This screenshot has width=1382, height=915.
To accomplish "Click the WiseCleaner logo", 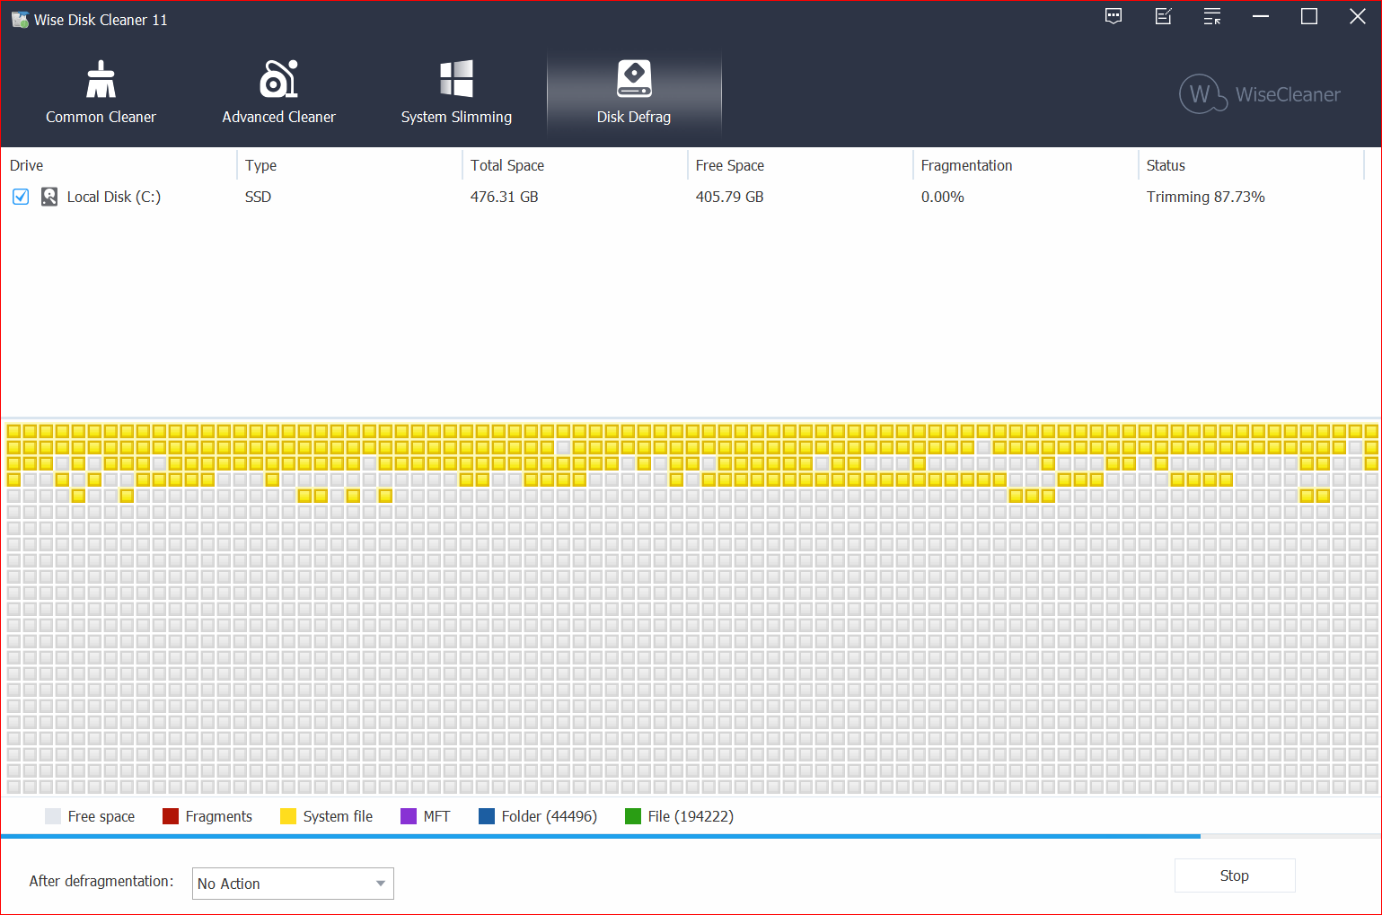I will (1259, 94).
